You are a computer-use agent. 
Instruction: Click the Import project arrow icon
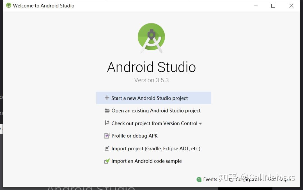point(107,148)
